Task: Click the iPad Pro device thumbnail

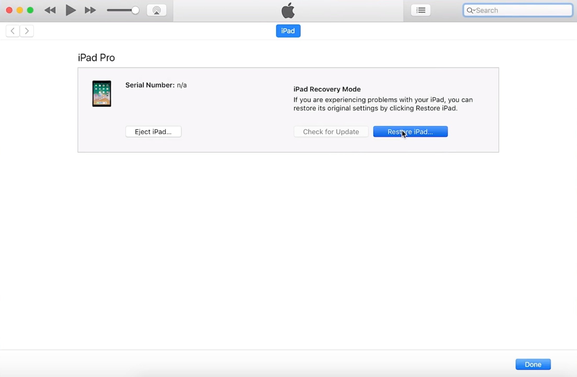Action: tap(101, 94)
